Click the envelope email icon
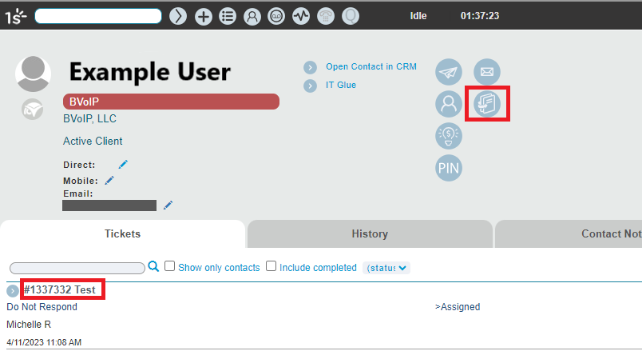 point(487,72)
